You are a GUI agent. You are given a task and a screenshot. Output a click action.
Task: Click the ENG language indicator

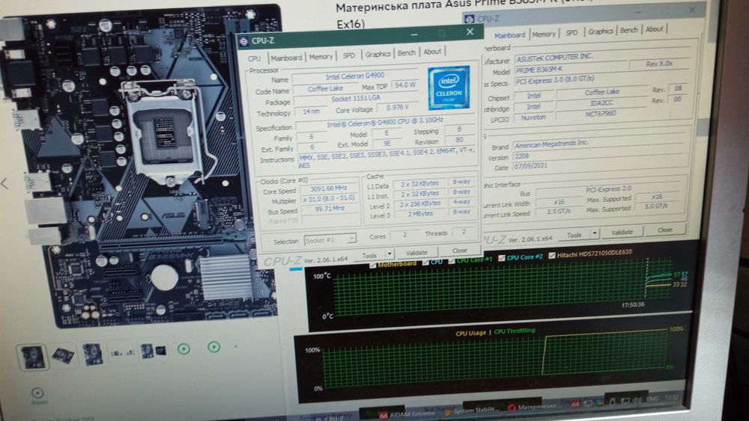[652, 398]
